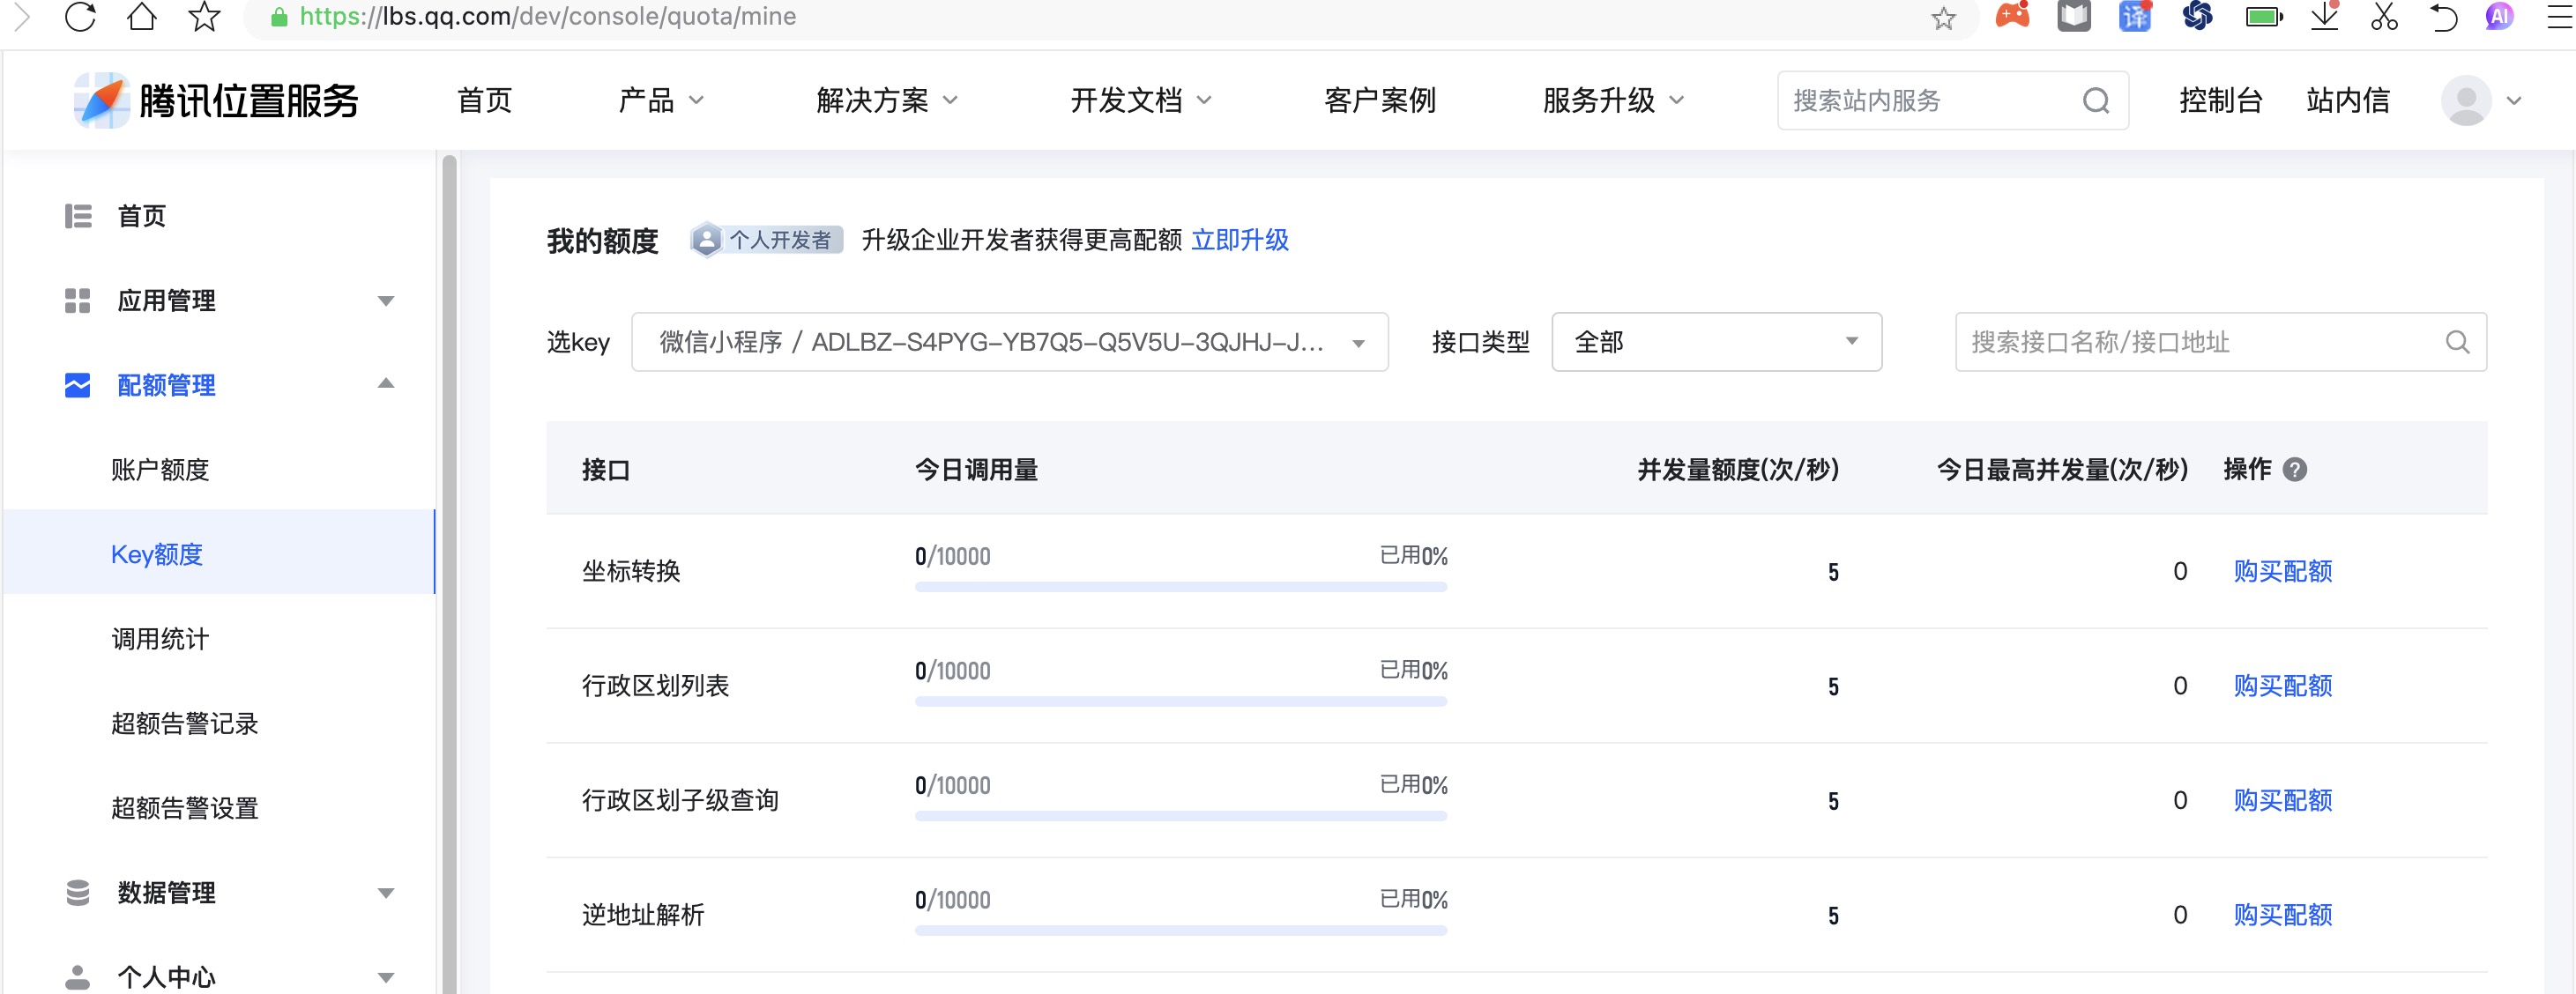Click the undo arrow icon in the browser toolbar
This screenshot has height=994, width=2576.
point(2443,17)
